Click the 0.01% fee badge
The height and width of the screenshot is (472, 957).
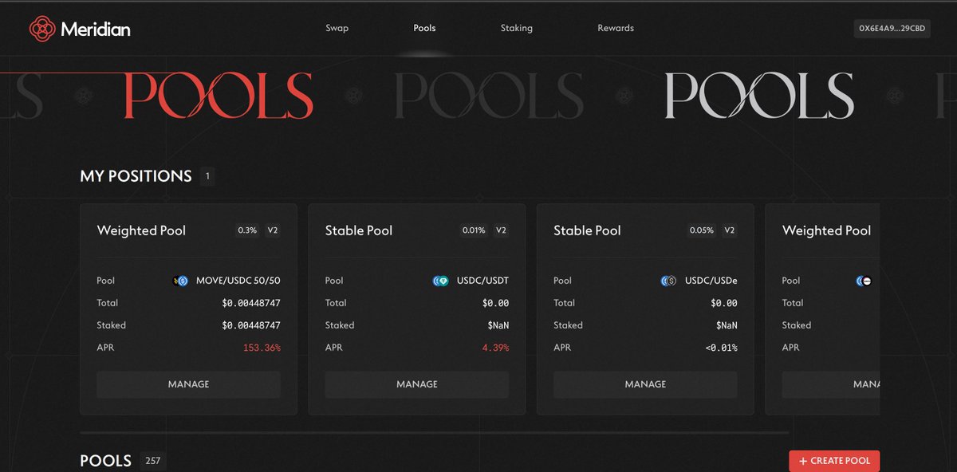pos(474,230)
